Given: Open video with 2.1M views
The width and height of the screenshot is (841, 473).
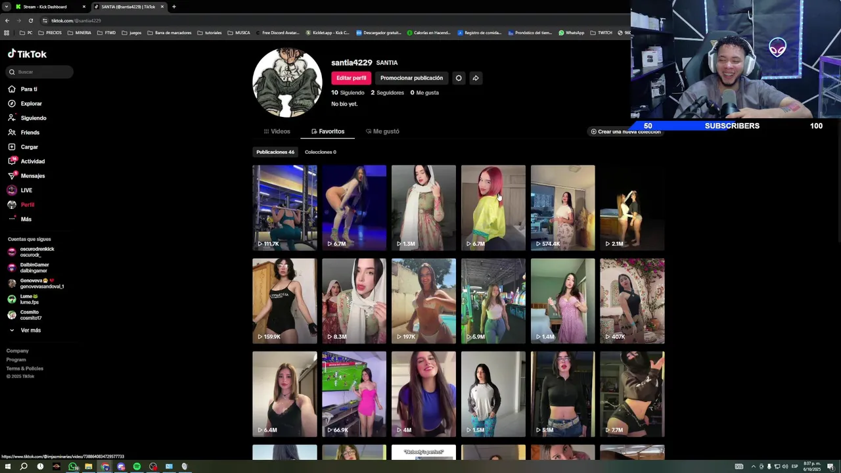Looking at the screenshot, I should pos(632,208).
